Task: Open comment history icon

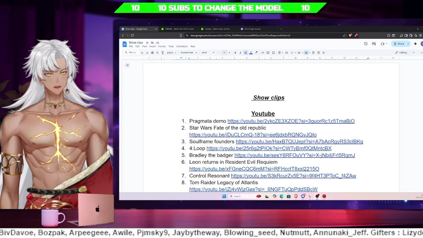Action: pyautogui.click(x=374, y=44)
